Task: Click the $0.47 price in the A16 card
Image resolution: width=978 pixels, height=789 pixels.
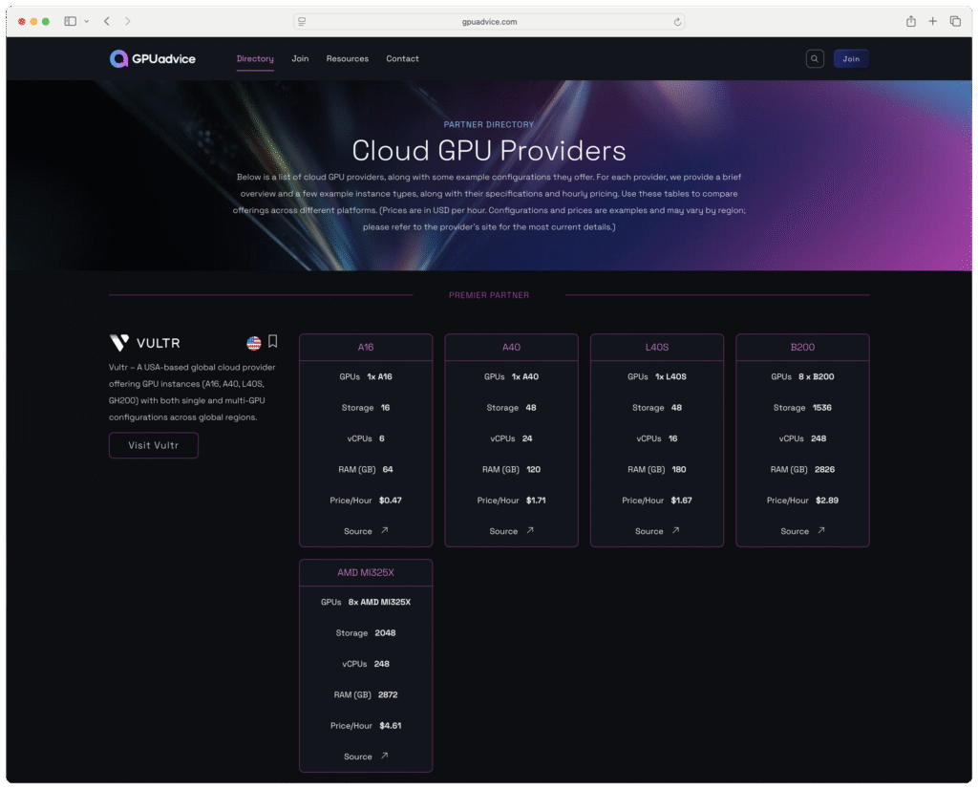Action: [391, 501]
